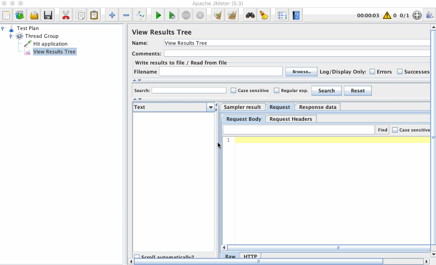Enable the Errors log filter checkbox
This screenshot has height=265, width=436.
click(x=372, y=71)
